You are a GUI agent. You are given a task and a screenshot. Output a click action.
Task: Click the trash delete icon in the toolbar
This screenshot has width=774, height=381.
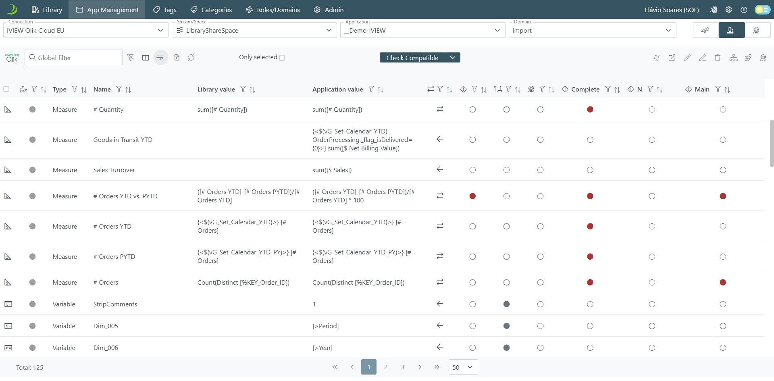pyautogui.click(x=718, y=58)
